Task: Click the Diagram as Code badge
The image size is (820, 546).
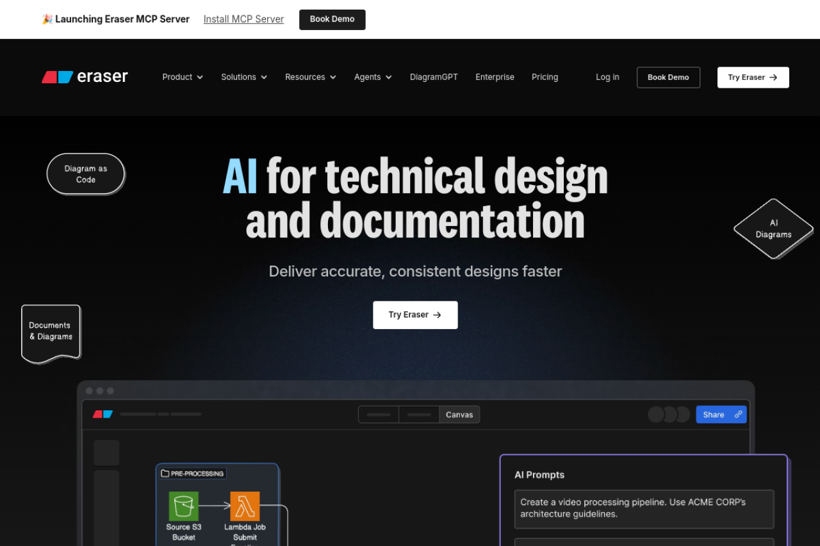Action: point(86,174)
